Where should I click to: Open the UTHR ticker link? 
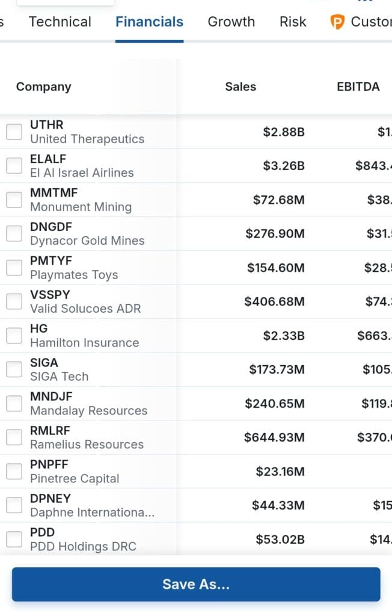[x=46, y=125]
